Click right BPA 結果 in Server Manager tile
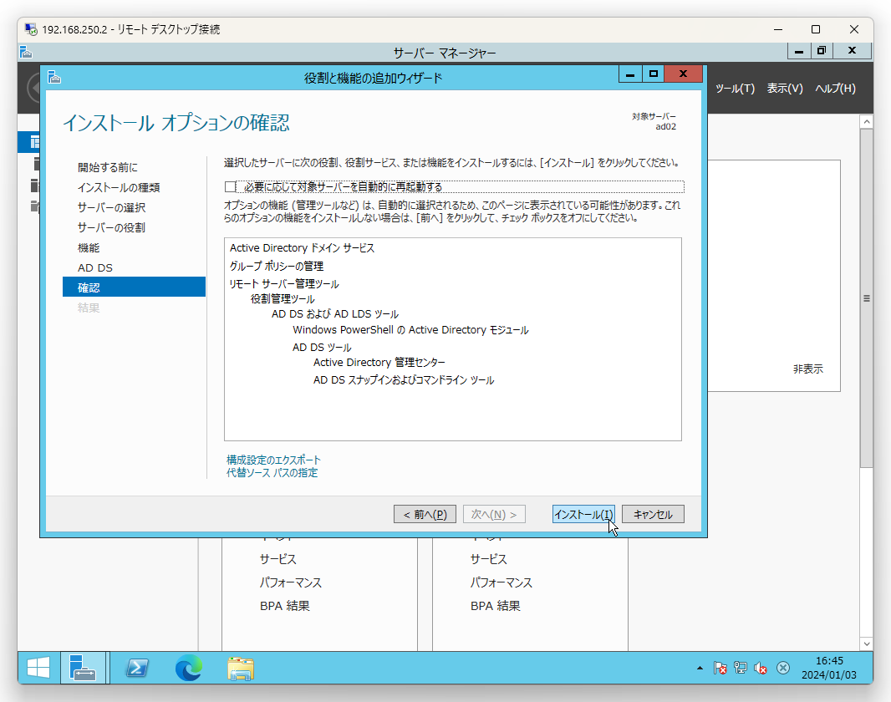 coord(496,605)
